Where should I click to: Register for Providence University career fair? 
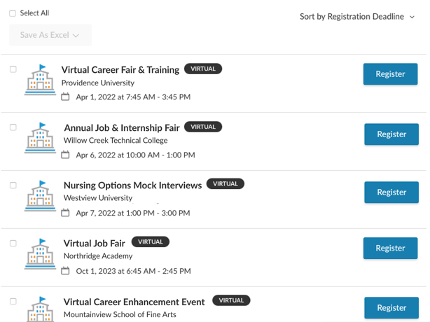pos(390,74)
